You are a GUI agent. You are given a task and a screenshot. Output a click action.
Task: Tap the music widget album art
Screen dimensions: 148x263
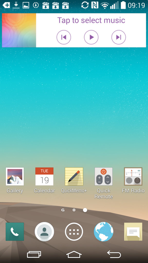pyautogui.click(x=19, y=30)
